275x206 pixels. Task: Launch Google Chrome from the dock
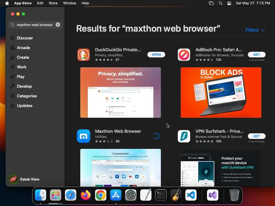coord(101,195)
